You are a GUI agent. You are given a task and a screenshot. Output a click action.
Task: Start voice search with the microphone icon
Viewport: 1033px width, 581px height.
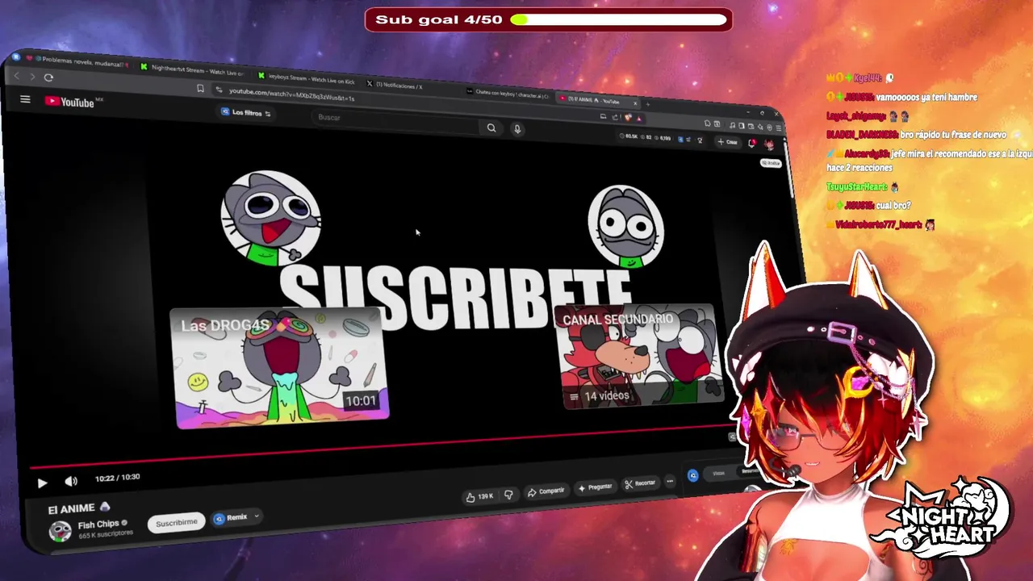coord(517,129)
